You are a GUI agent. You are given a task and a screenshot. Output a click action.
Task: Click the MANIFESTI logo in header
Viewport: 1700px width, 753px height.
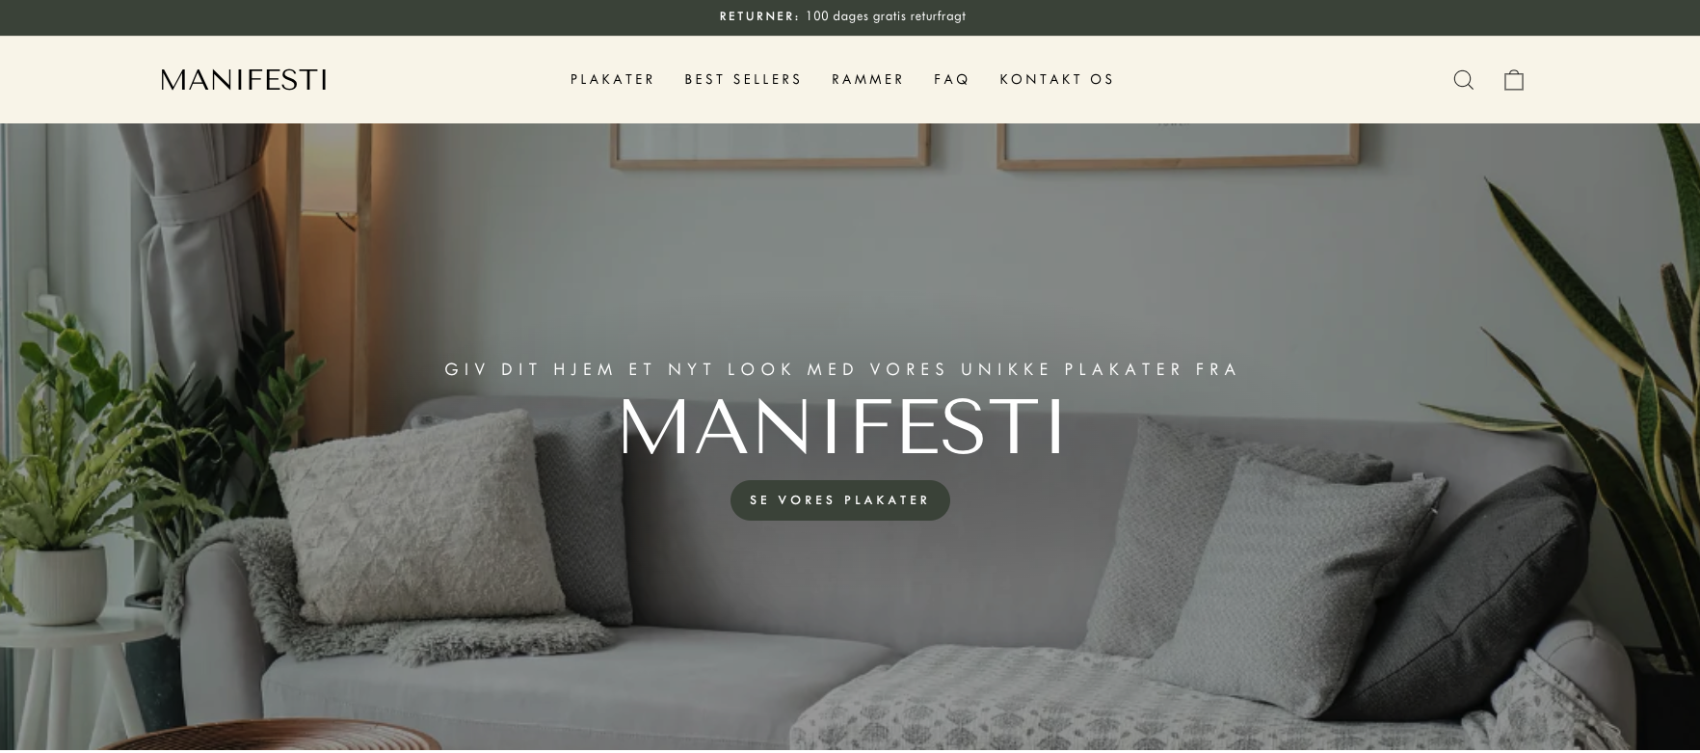[x=244, y=80]
